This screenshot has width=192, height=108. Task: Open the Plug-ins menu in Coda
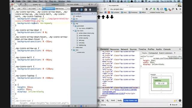52,1
